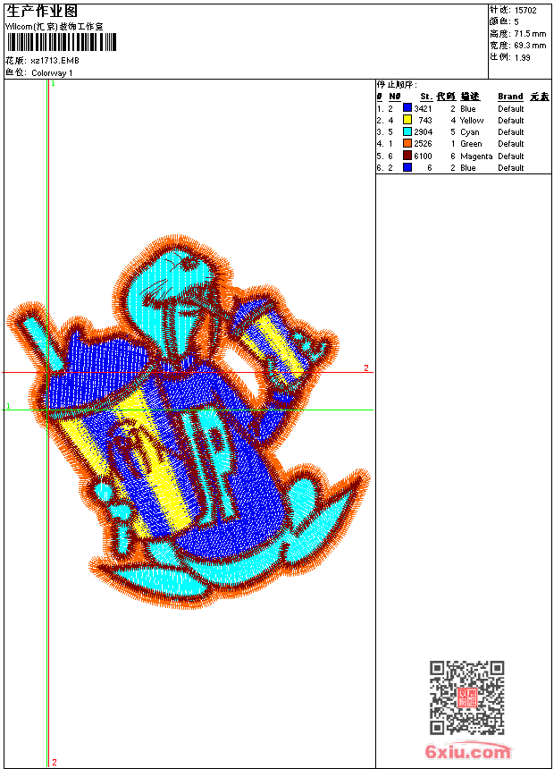The width and height of the screenshot is (554, 769).
Task: Select the yellow color swatch in row 2
Action: 407,120
